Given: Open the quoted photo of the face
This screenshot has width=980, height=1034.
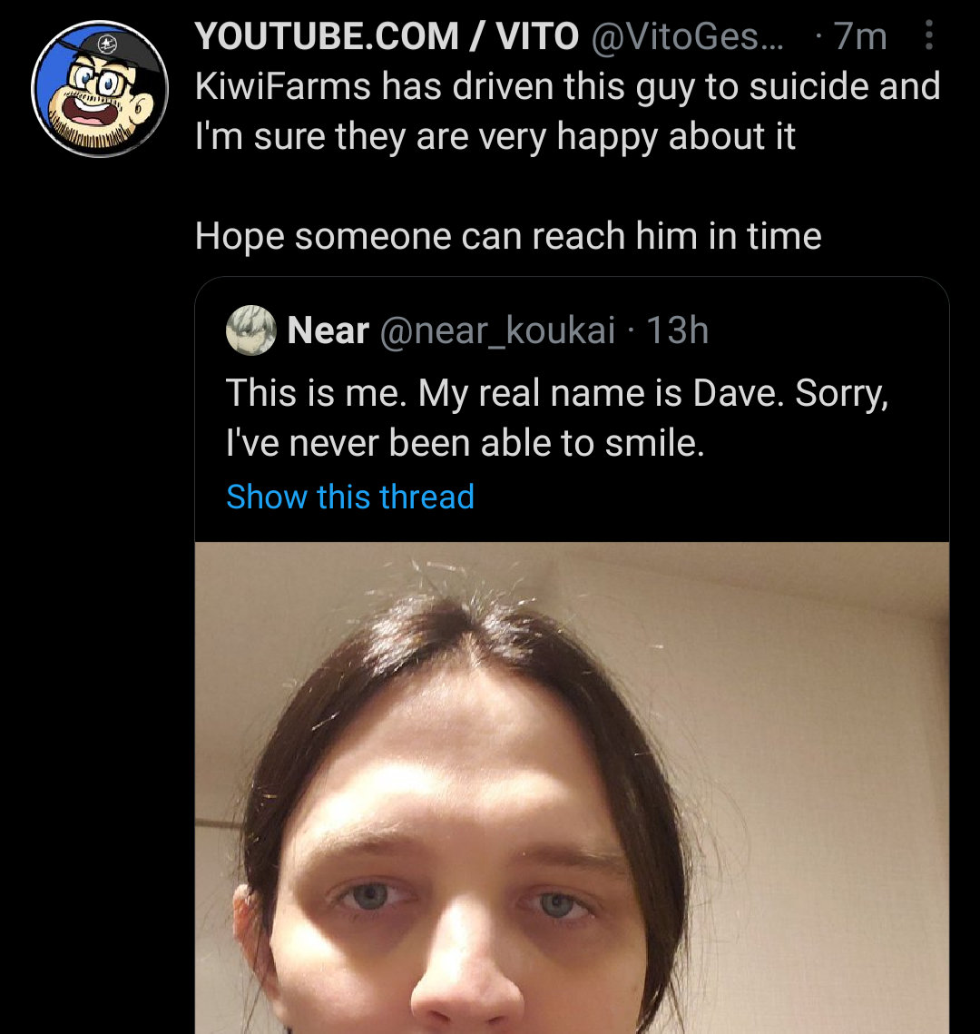Looking at the screenshot, I should (x=572, y=787).
